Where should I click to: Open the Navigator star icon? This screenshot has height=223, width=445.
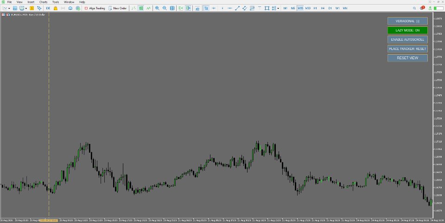click(39, 8)
